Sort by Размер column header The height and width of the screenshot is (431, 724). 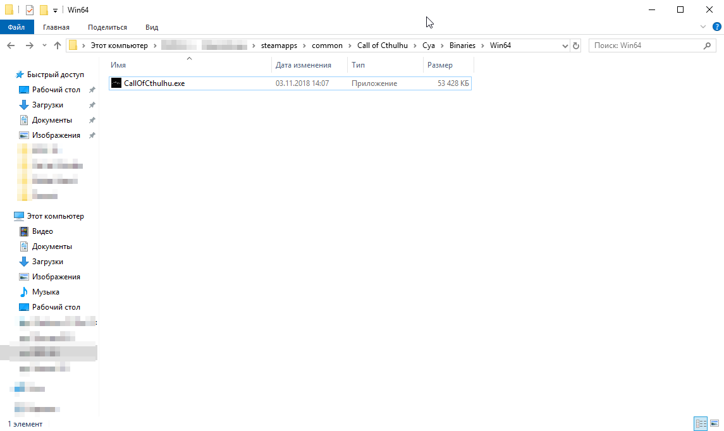448,65
